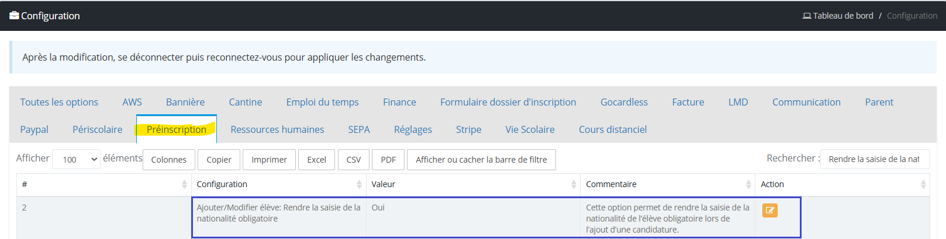The height and width of the screenshot is (239, 946).
Task: Click the Copier button
Action: pyautogui.click(x=219, y=160)
